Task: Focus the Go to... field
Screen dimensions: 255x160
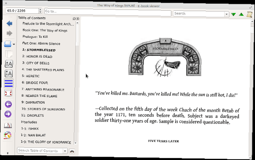Action: point(108,12)
